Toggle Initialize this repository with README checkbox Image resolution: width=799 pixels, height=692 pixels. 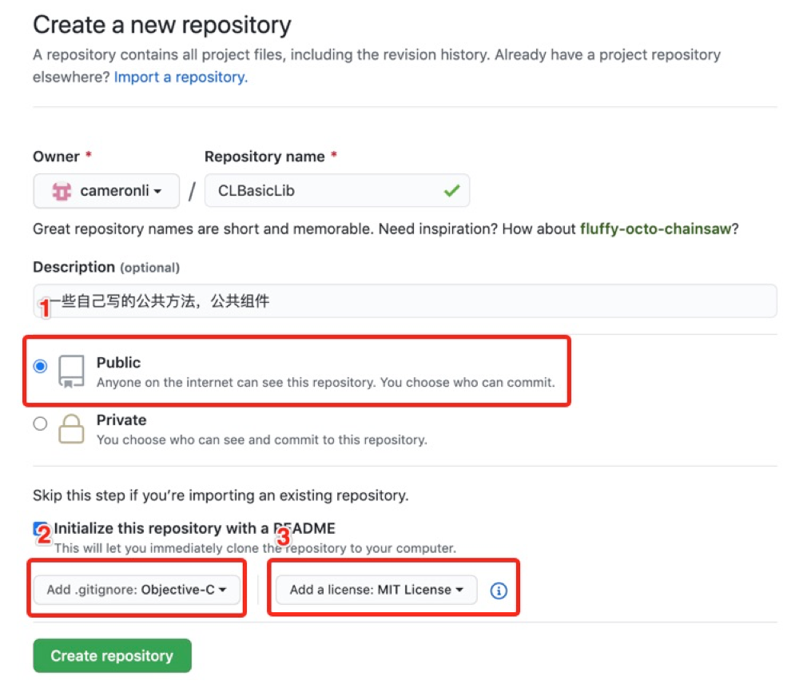pos(40,529)
